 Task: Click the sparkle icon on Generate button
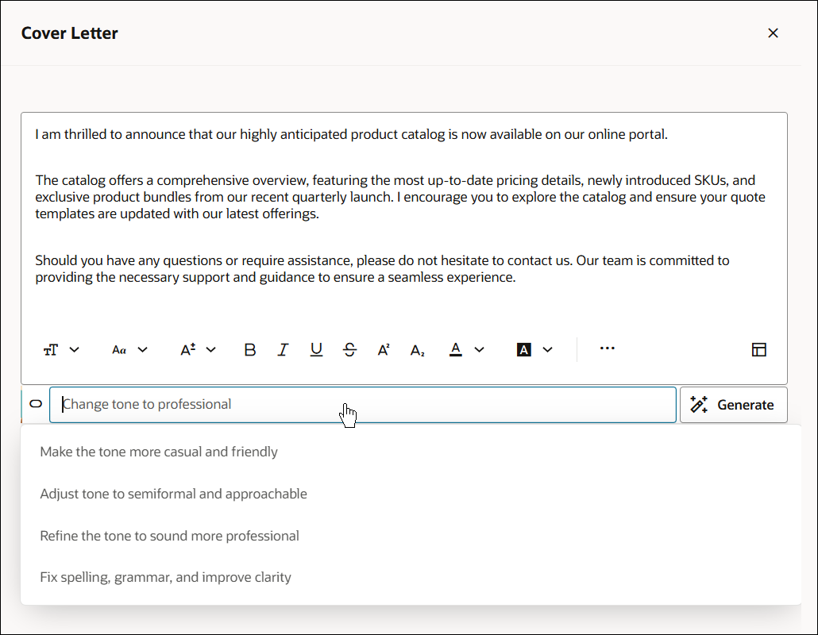(x=699, y=405)
